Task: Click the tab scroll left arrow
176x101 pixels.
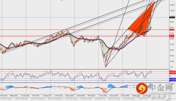Action: (172, 99)
